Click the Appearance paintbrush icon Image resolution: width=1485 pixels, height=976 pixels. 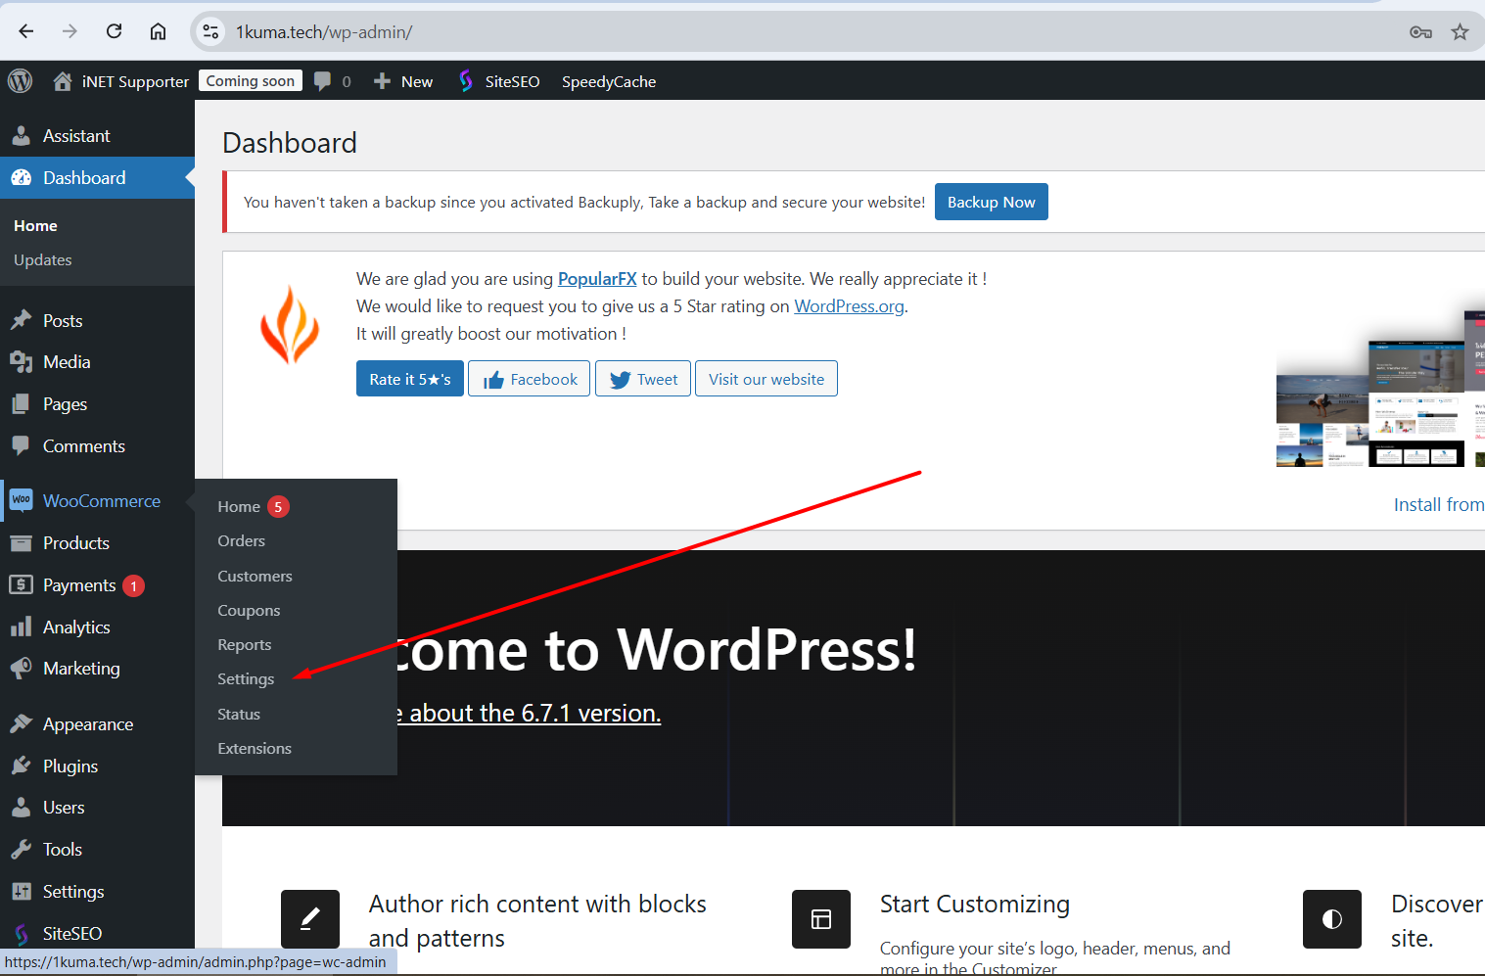coord(21,723)
